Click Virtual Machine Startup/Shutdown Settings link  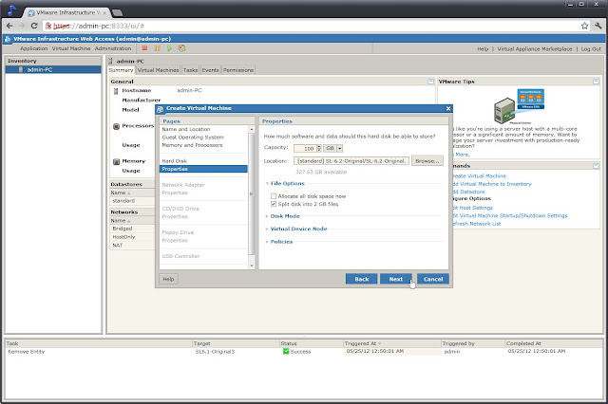click(x=509, y=215)
